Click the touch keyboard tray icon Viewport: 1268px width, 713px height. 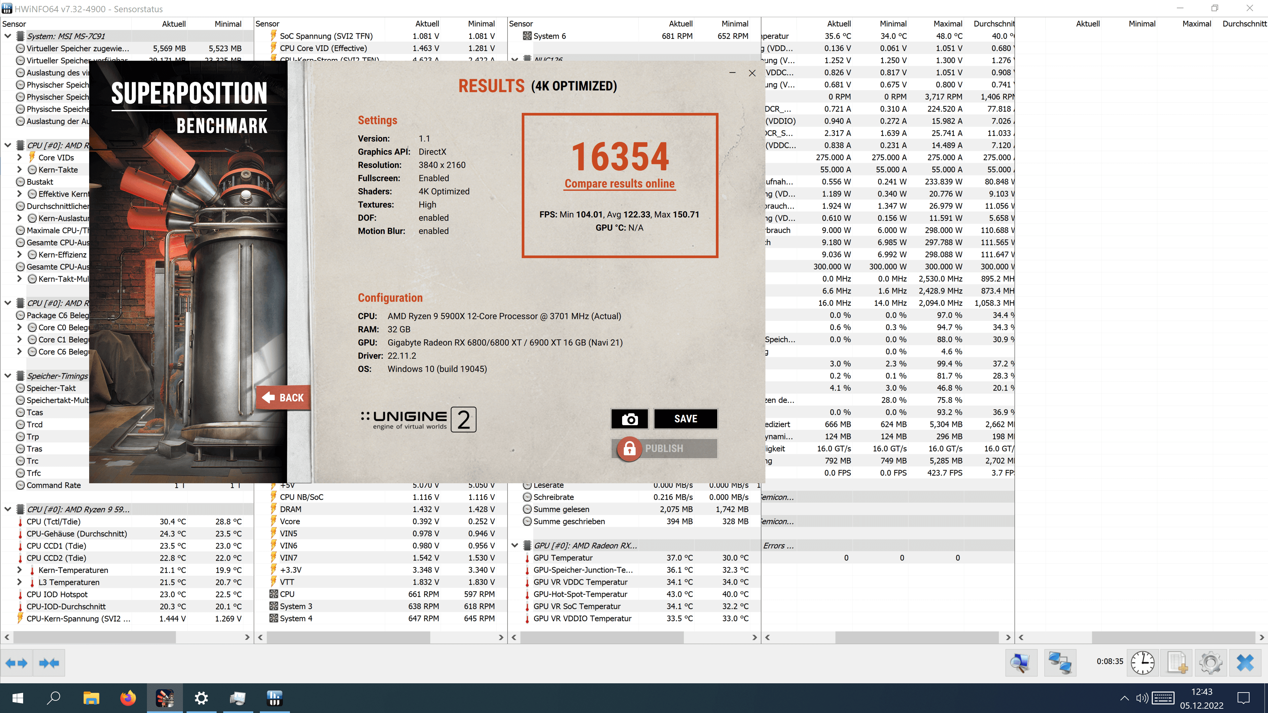pos(1163,698)
